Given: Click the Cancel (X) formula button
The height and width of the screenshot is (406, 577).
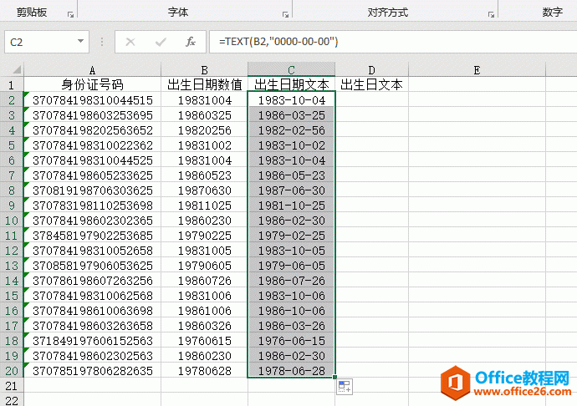Looking at the screenshot, I should coord(130,42).
